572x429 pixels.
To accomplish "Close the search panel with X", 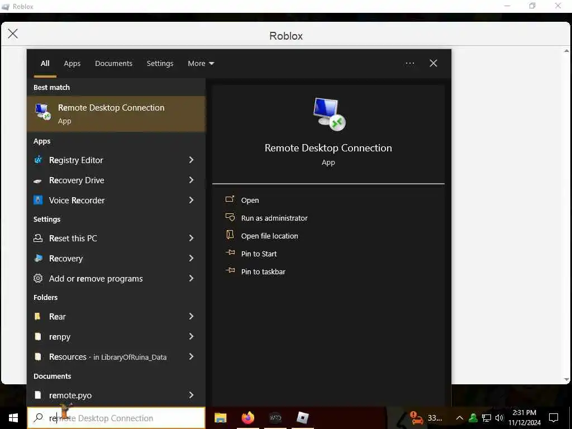I will [x=433, y=64].
